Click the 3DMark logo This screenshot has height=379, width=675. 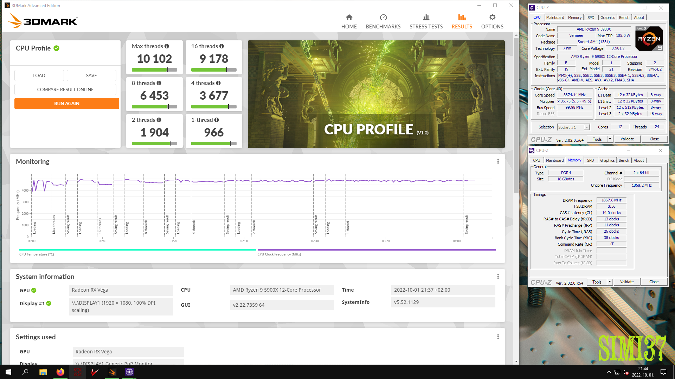coord(43,21)
